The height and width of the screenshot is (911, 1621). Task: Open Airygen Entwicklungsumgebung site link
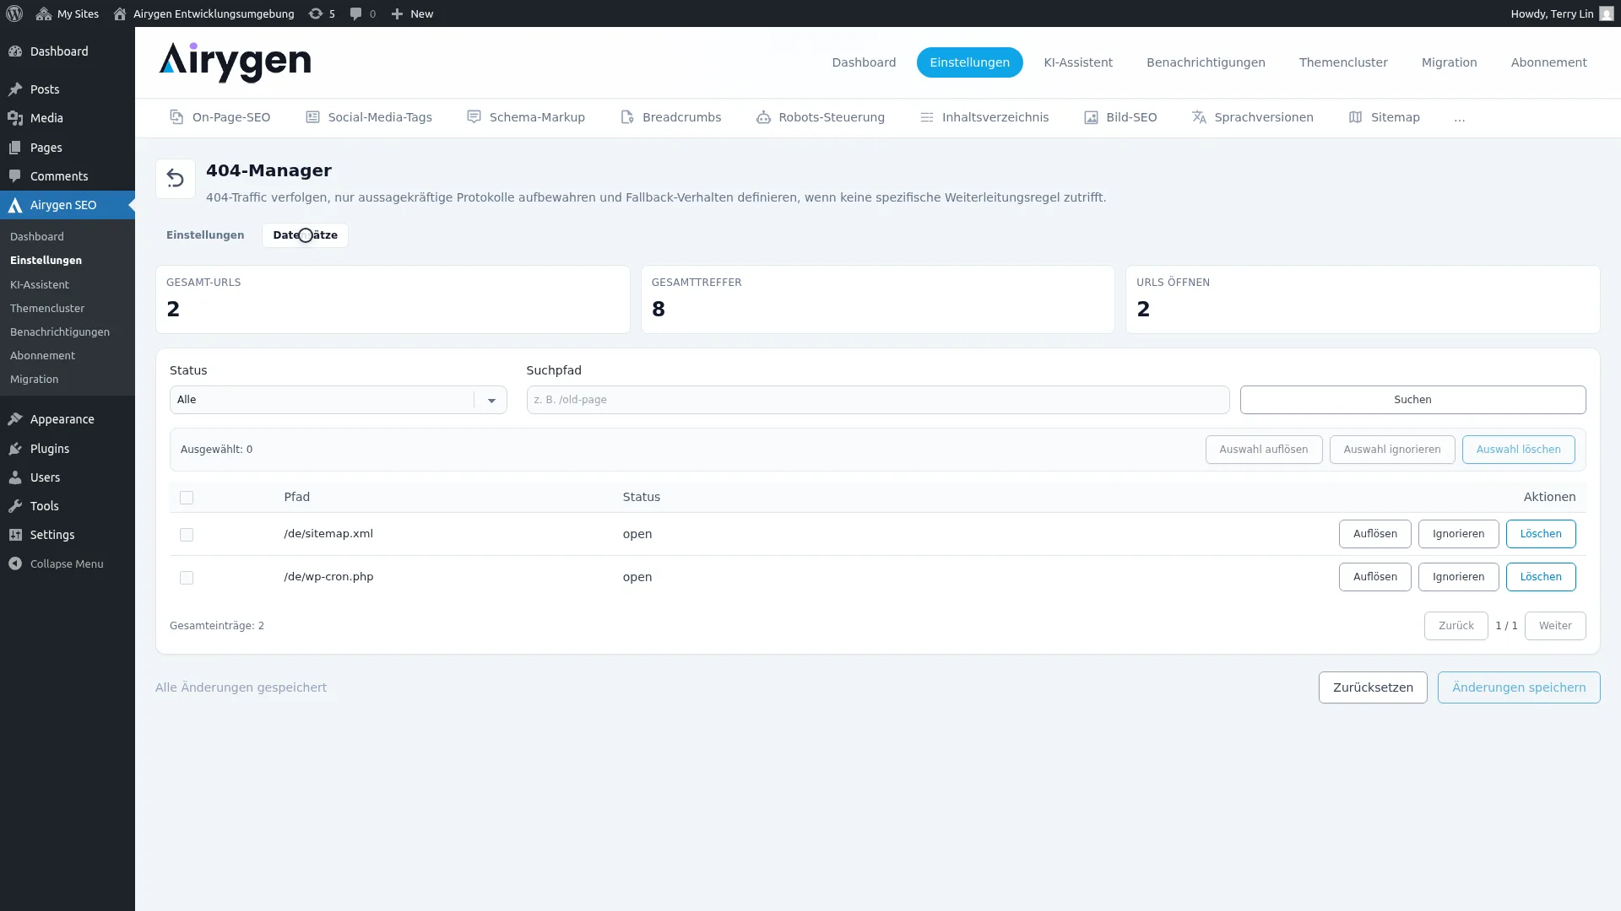point(204,13)
